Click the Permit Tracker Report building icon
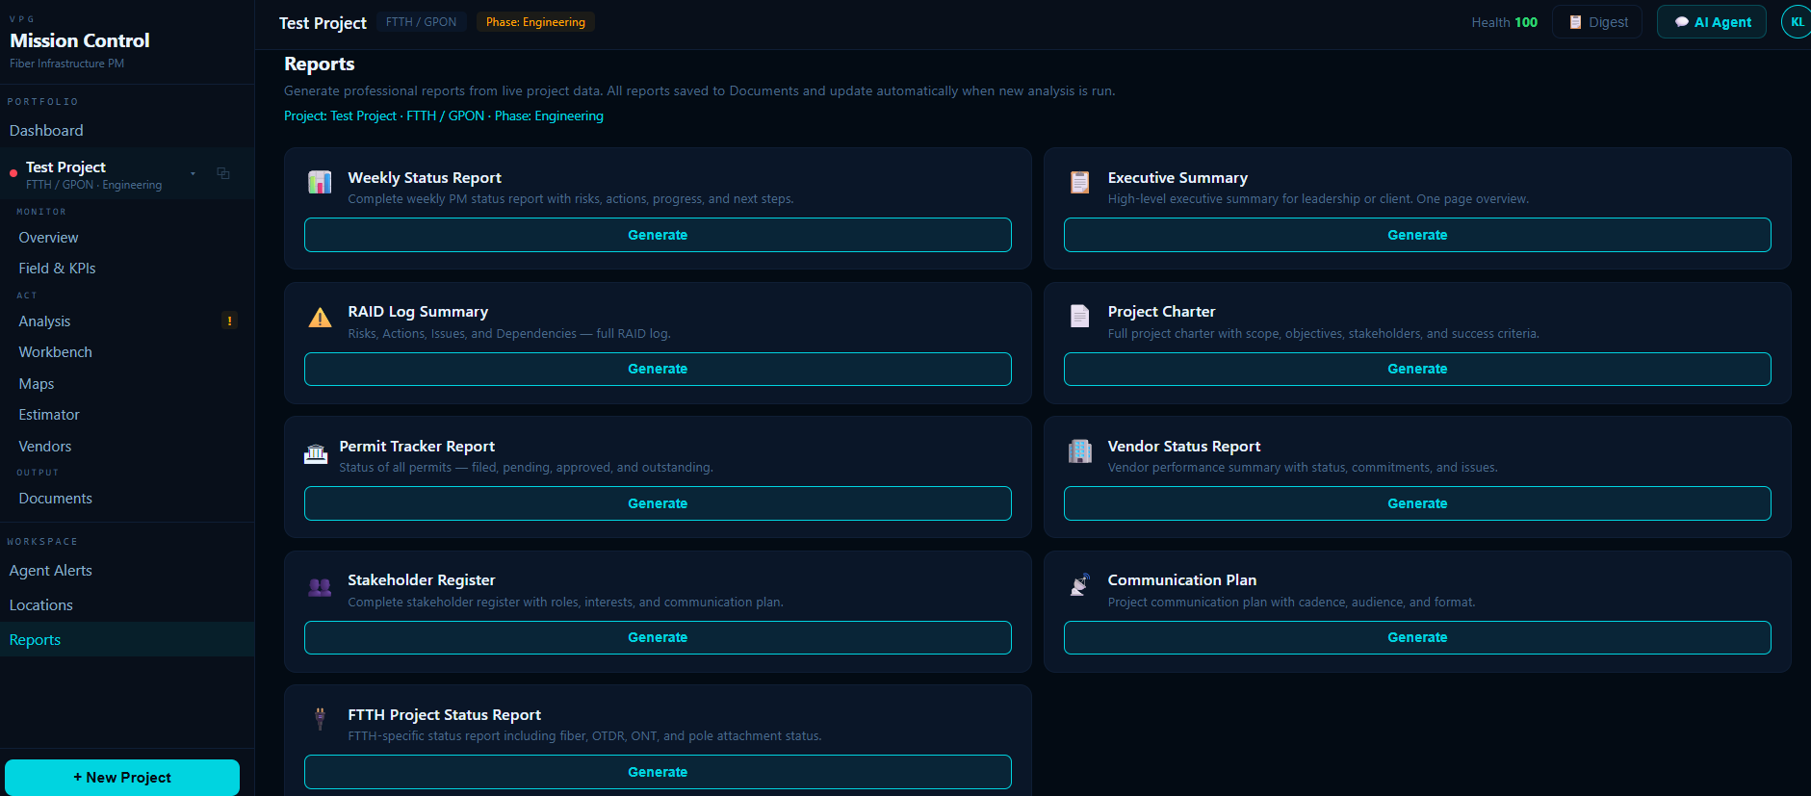Screen dimensions: 1811x796 (x=316, y=454)
